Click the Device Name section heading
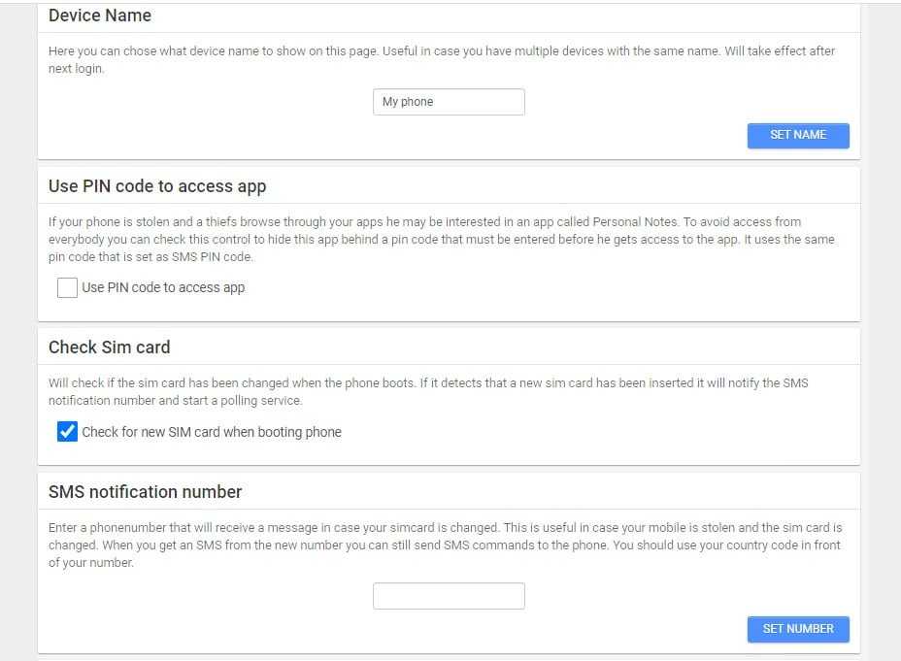This screenshot has width=901, height=661. pos(100,16)
